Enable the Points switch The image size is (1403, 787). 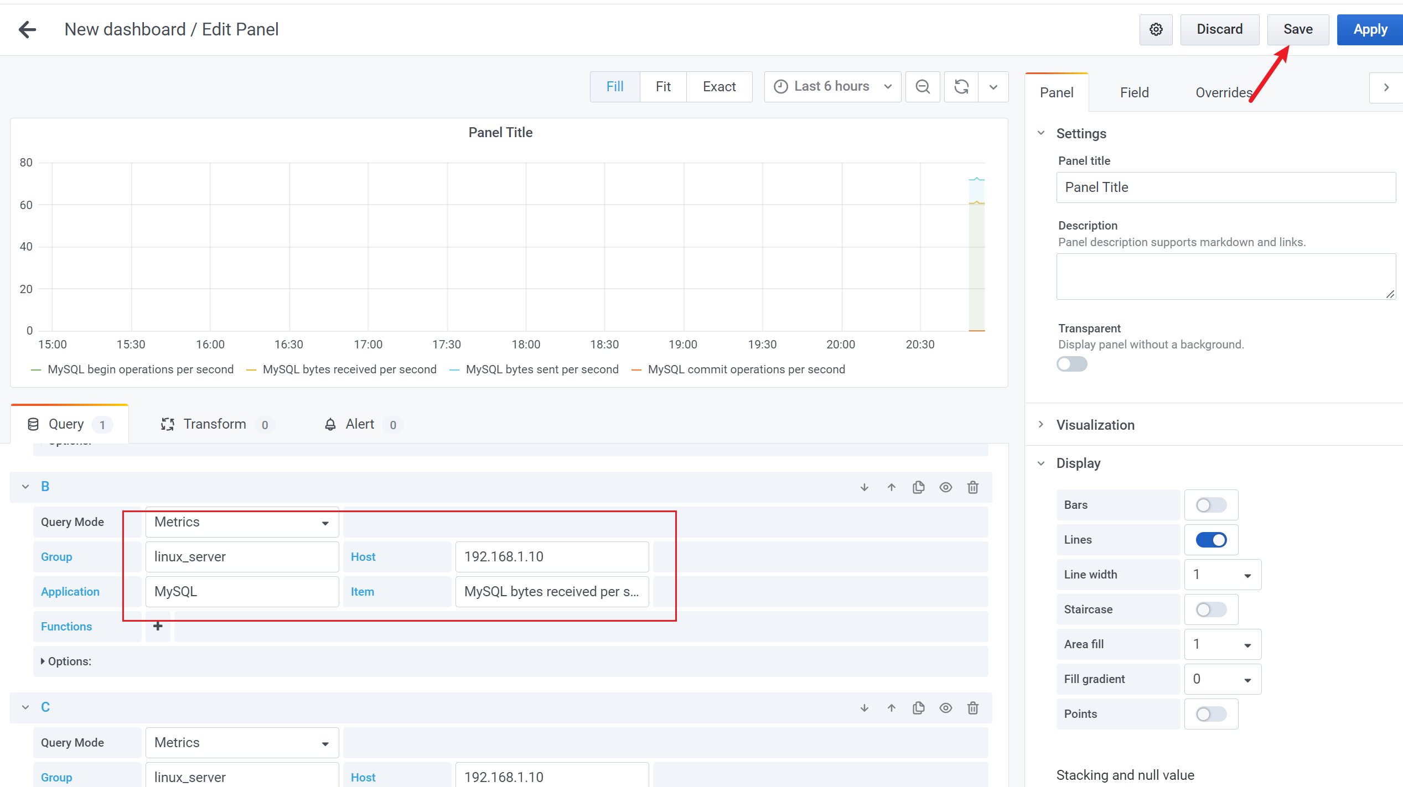click(1211, 714)
